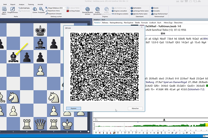208x138 pixels.
Task: Click the ⇄ counterplay symbol
Action: 172,133
